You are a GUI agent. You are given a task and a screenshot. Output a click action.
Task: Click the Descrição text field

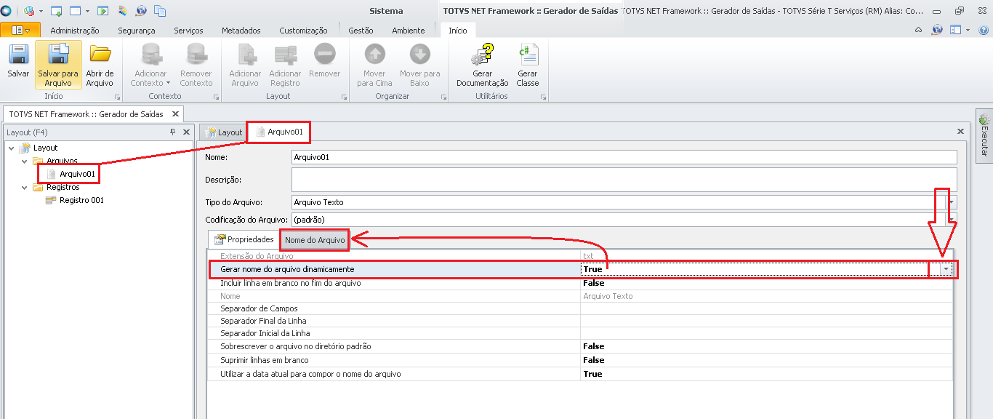[624, 179]
